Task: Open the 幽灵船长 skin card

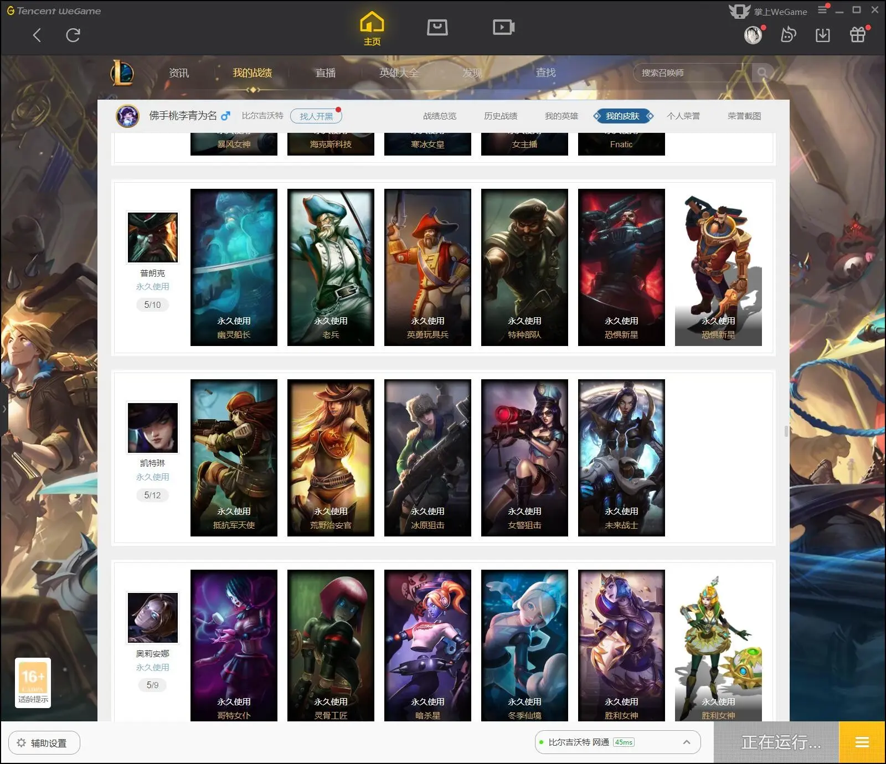Action: coord(234,267)
